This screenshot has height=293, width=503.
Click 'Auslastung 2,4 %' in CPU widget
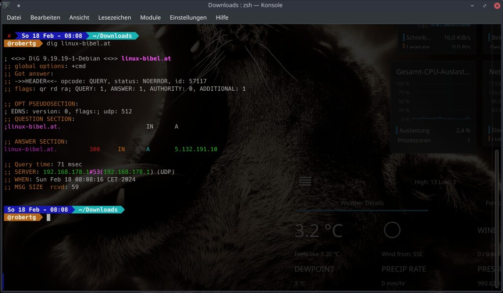[434, 131]
